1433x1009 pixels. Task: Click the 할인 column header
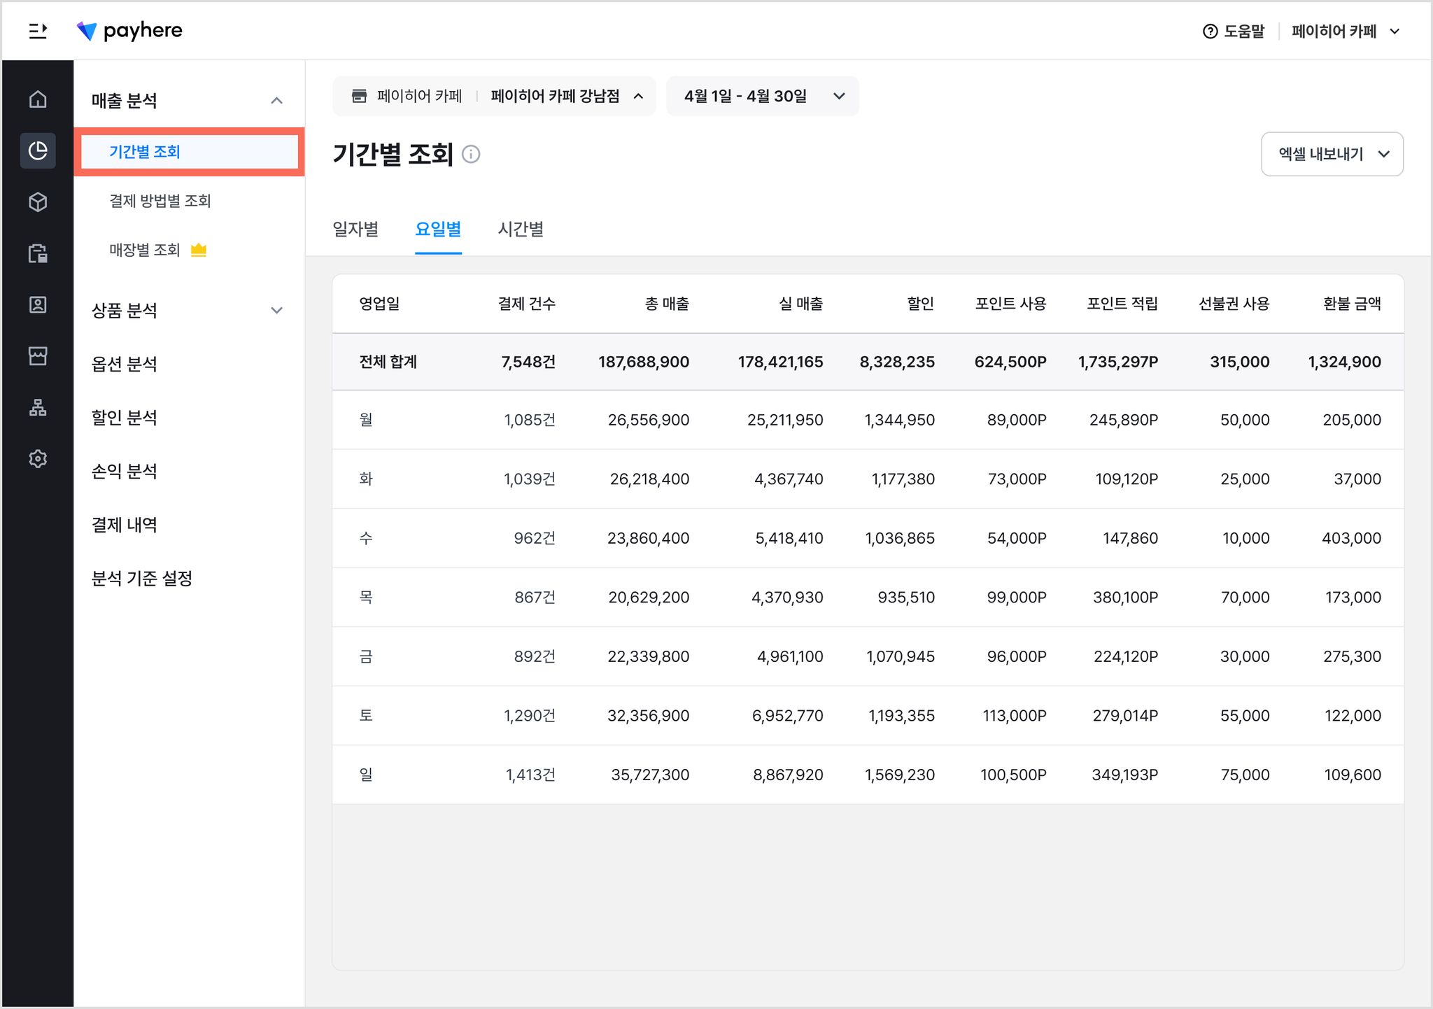(x=921, y=304)
